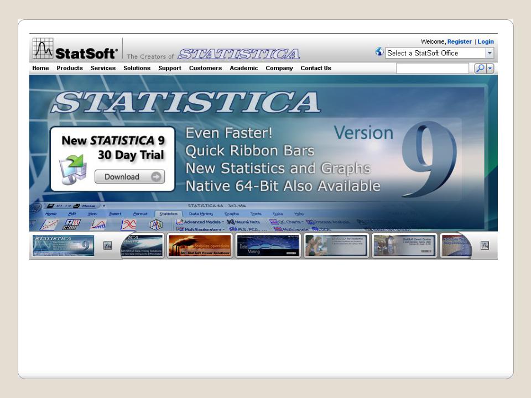Click the right carousel StatSoft icon
The image size is (531, 398).
pos(485,245)
